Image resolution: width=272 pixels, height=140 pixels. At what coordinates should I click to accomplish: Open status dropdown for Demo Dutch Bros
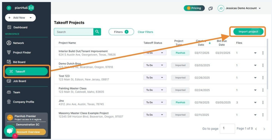(155, 65)
